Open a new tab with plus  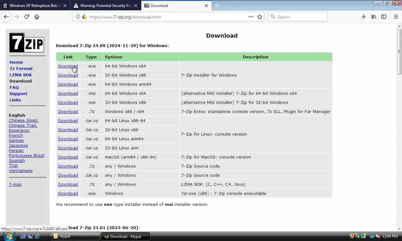point(217,5)
